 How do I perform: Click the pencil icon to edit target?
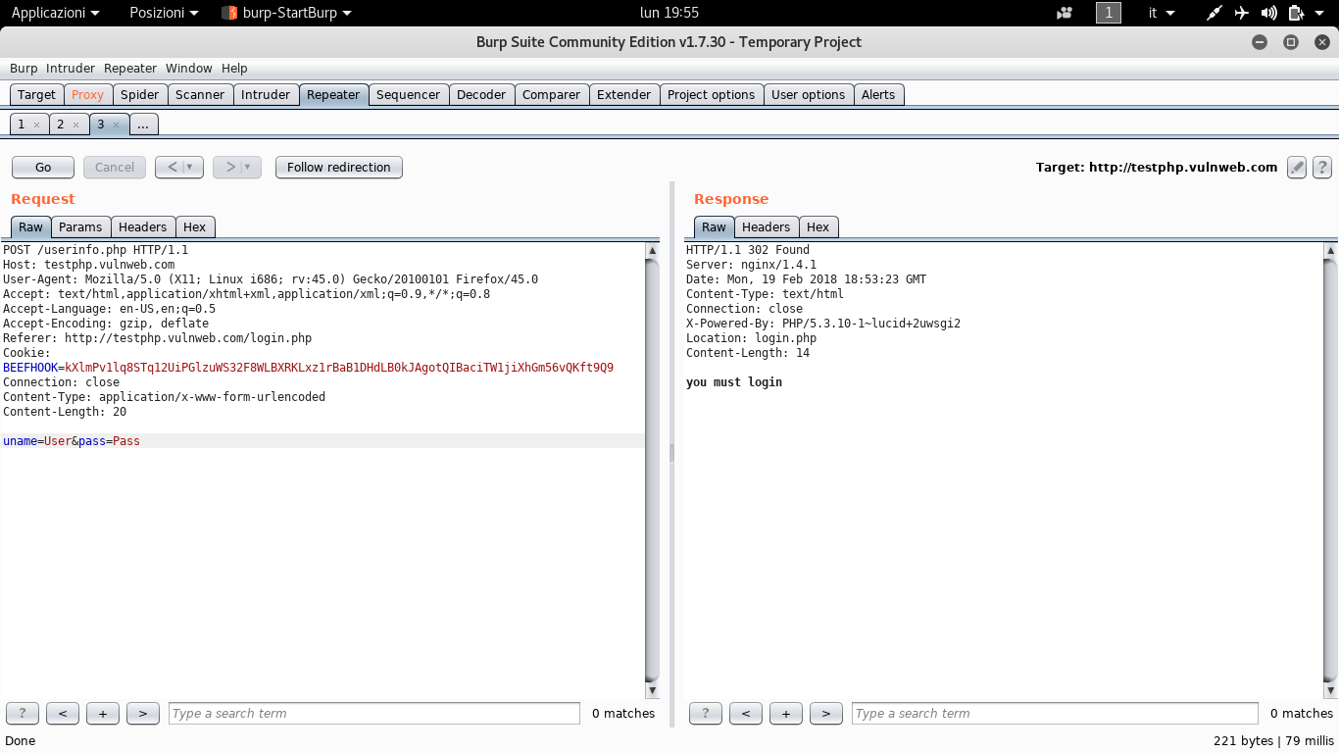pos(1297,167)
